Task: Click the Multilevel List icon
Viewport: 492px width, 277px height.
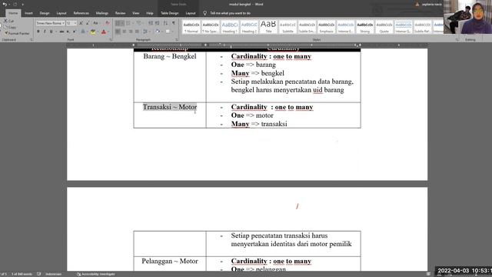Action: (138, 23)
